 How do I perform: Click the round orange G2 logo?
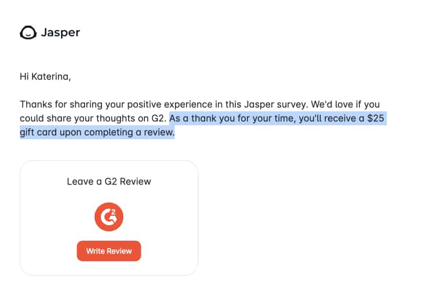click(109, 217)
